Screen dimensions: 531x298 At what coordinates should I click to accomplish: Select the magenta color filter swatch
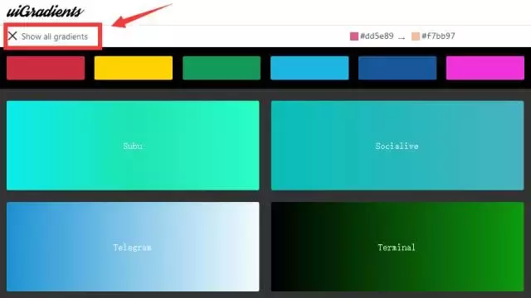point(485,68)
